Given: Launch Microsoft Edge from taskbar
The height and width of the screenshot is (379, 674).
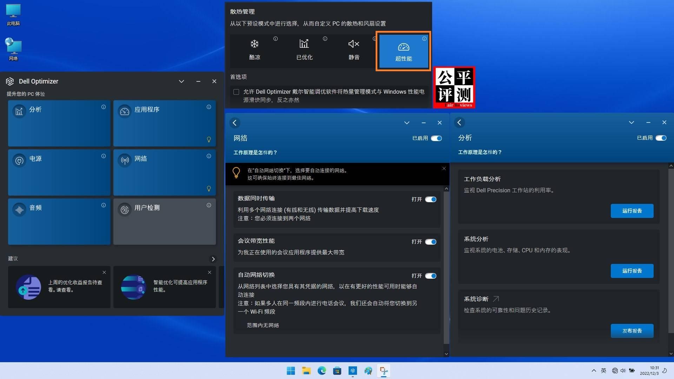Looking at the screenshot, I should 322,371.
